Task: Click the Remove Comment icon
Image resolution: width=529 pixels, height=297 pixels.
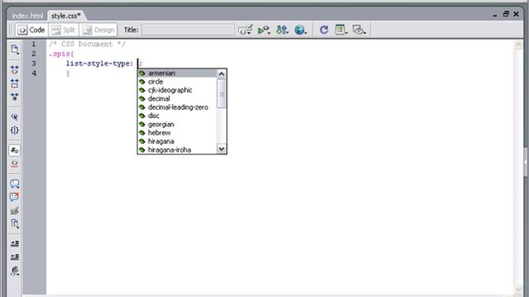Action: (15, 197)
